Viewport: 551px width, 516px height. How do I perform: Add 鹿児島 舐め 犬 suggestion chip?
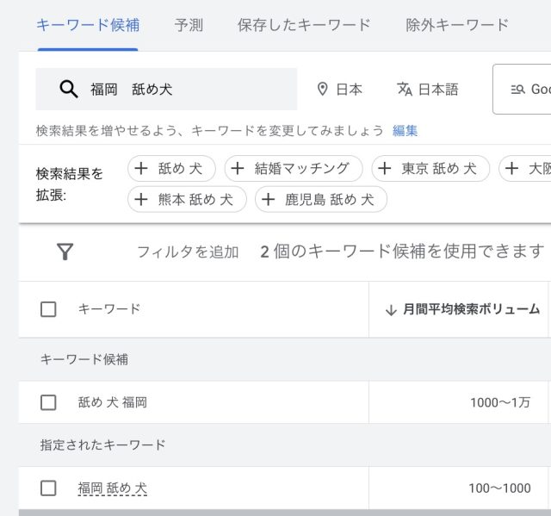[320, 200]
